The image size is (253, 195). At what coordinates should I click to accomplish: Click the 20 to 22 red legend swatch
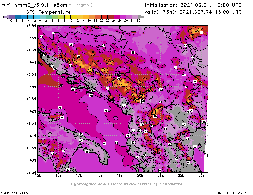pyautogui.click(x=104, y=17)
